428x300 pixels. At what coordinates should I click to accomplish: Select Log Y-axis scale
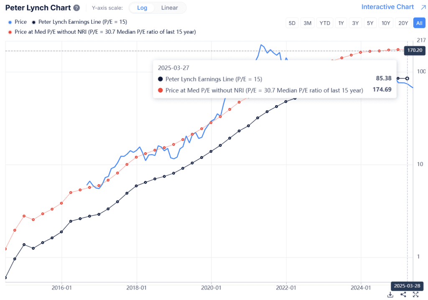click(x=142, y=8)
